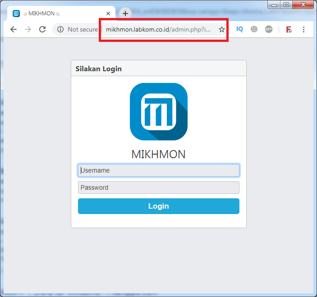Minimize the browser window

(274, 5)
